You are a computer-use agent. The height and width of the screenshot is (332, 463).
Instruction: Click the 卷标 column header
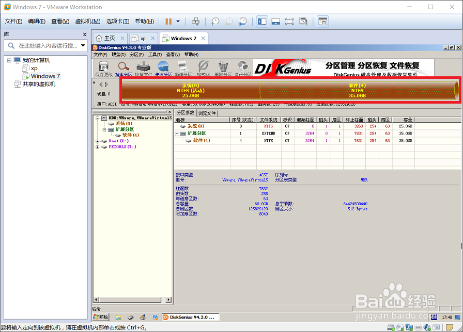pyautogui.click(x=202, y=120)
